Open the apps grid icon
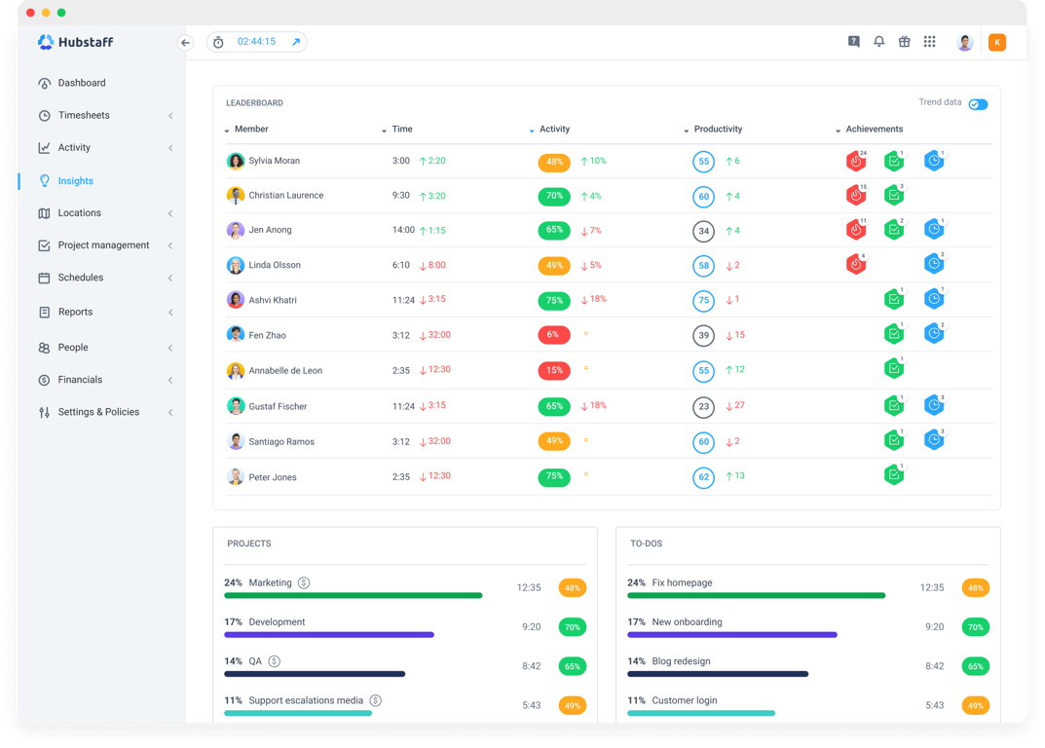 [929, 41]
